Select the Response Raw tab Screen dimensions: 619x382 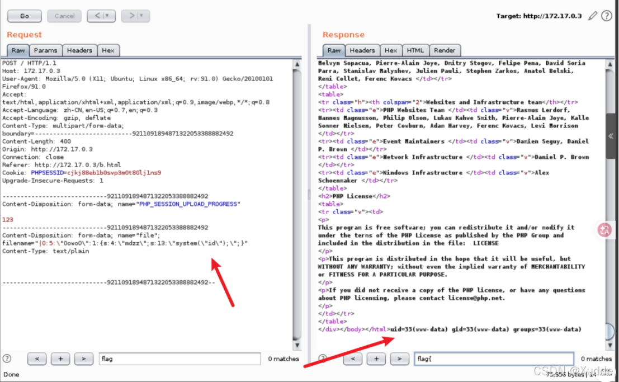coord(334,50)
